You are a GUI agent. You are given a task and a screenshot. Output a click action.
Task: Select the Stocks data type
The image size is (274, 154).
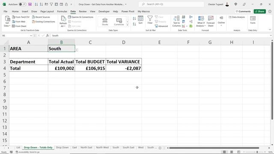click(105, 22)
